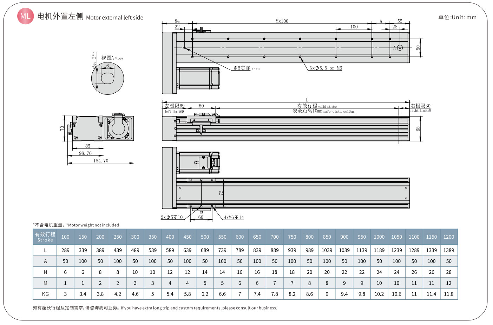Image resolution: width=493 pixels, height=325 pixels.
Task: Click the subtitle 'Motor external left side'
Action: coord(114,18)
